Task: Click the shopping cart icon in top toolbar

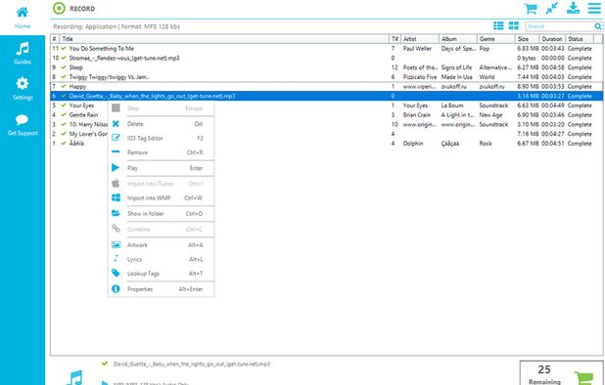Action: tap(531, 8)
